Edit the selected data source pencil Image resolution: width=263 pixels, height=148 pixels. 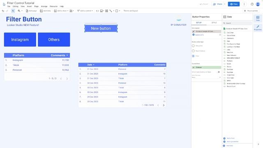[x=194, y=31]
